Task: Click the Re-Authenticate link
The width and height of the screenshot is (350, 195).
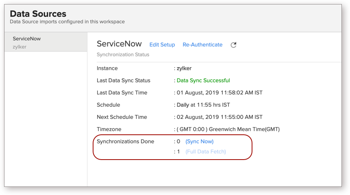Action: click(x=202, y=45)
